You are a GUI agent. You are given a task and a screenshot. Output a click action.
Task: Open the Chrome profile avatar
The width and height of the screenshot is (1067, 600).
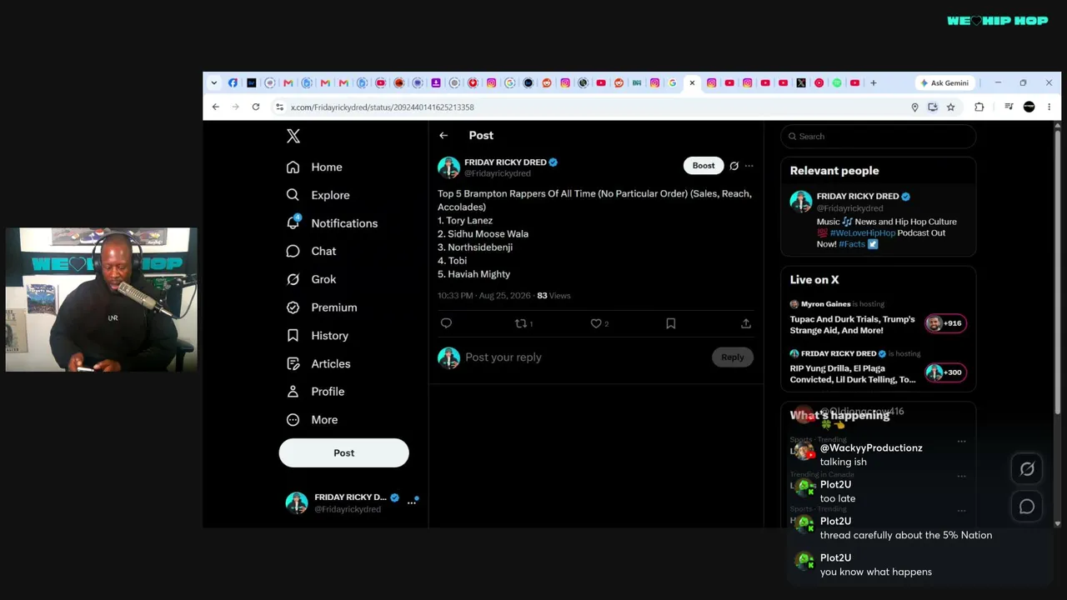click(x=1029, y=107)
